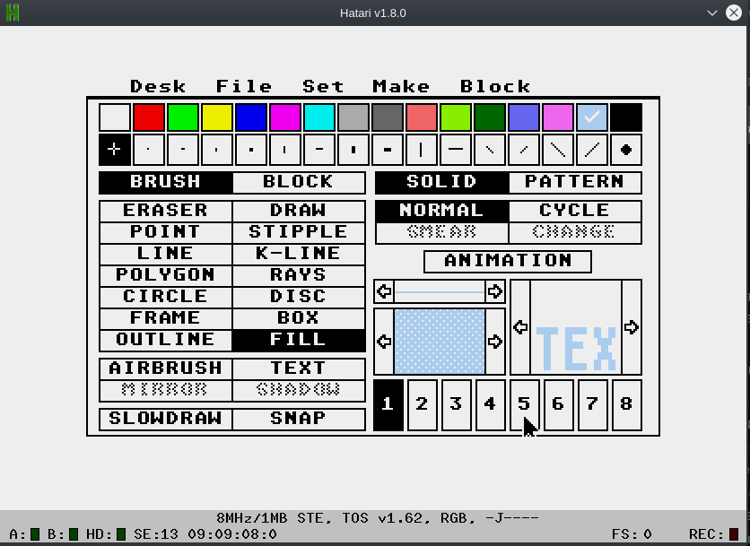Open the Block dropdown menu

[x=495, y=86]
